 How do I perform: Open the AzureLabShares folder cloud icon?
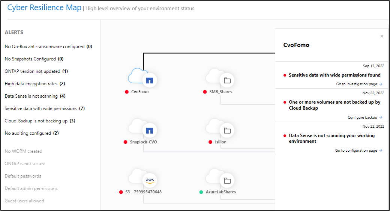click(220, 178)
